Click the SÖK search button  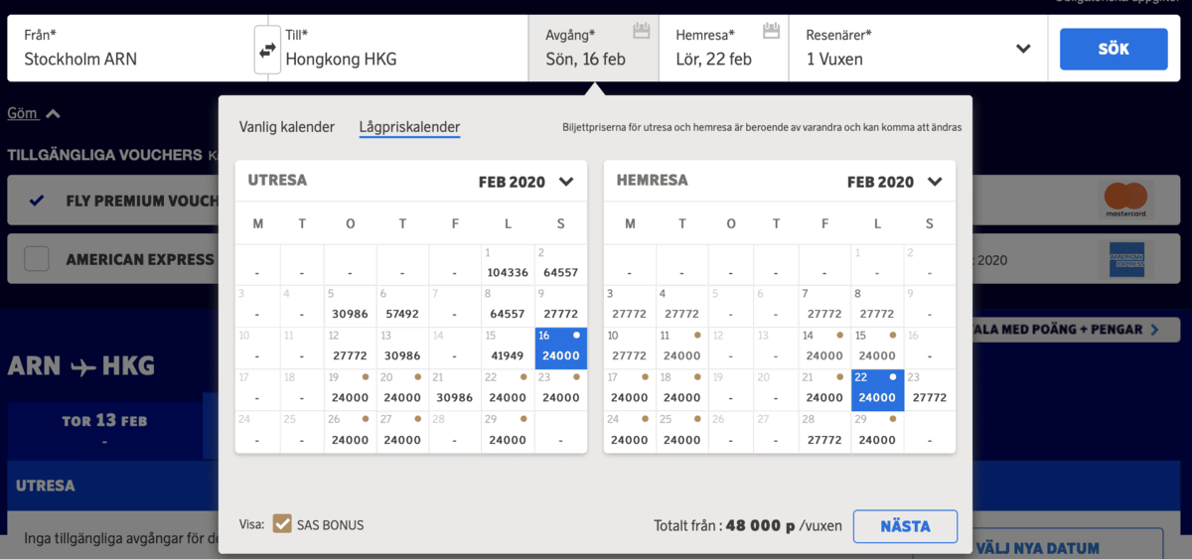coord(1114,49)
